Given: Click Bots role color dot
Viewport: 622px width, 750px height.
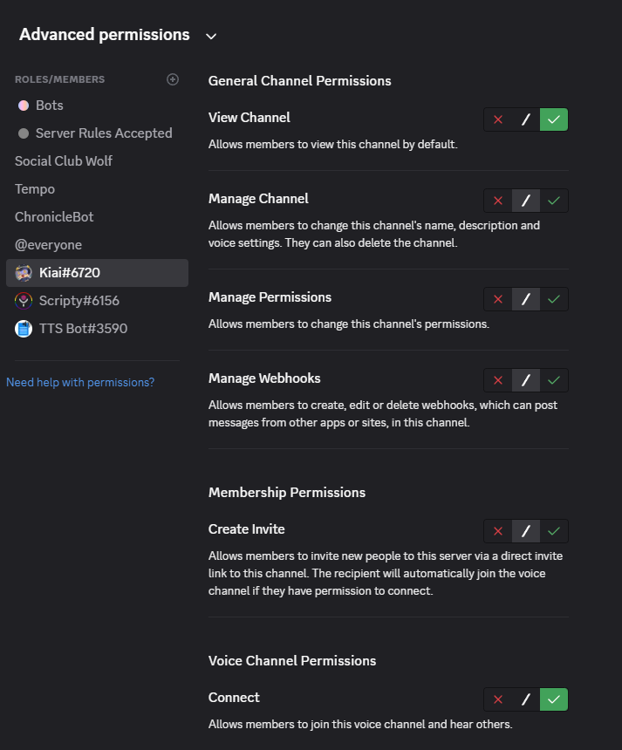Looking at the screenshot, I should click(x=24, y=106).
